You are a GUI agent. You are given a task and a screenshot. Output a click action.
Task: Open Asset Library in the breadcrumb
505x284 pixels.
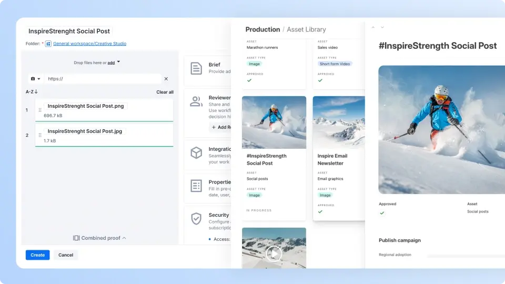click(x=306, y=29)
